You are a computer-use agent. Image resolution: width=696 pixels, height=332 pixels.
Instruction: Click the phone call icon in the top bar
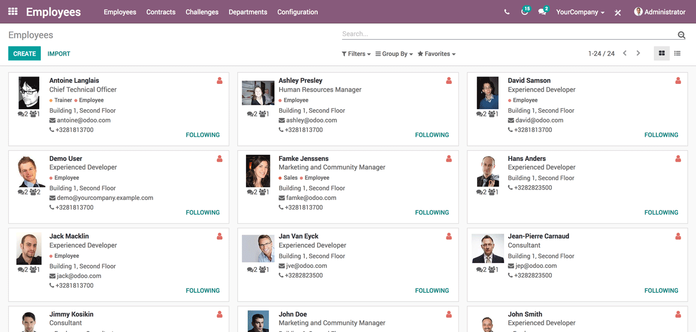point(507,12)
